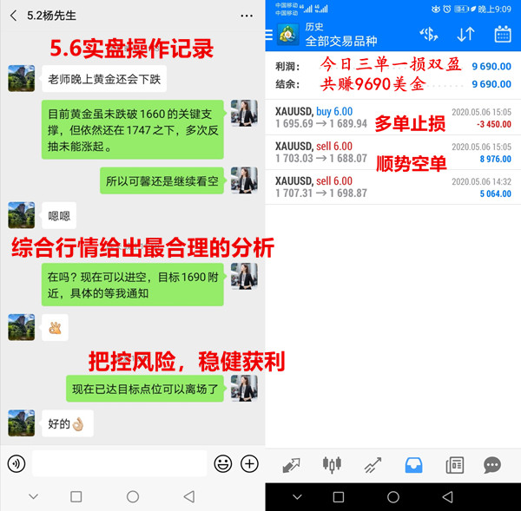Switch to the Chat messages tab
Image resolution: width=521 pixels, height=511 pixels.
pos(492,465)
